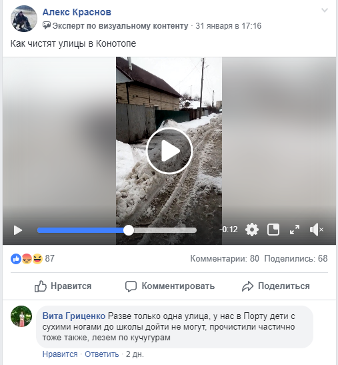Click Комментировать to write a comment
The image size is (338, 365).
(169, 286)
